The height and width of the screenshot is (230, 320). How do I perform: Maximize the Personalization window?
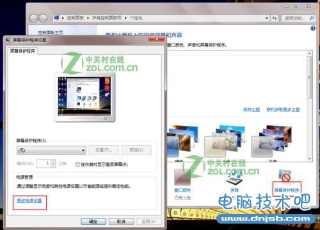[x=296, y=6]
